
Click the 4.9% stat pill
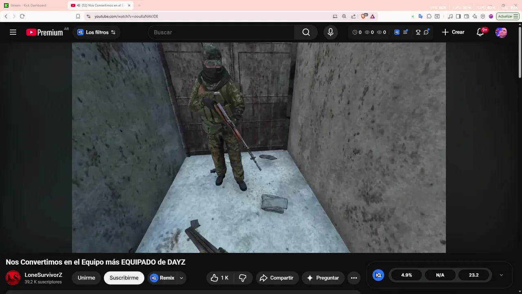pos(407,275)
